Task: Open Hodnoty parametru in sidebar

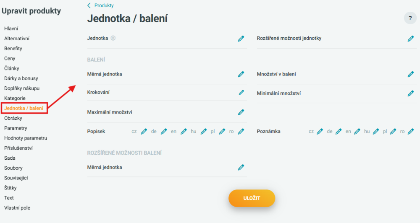Action: tap(26, 138)
